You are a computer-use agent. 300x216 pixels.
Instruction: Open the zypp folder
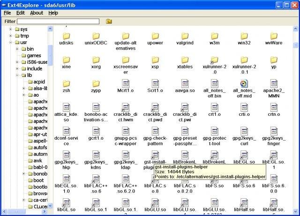pyautogui.click(x=96, y=84)
